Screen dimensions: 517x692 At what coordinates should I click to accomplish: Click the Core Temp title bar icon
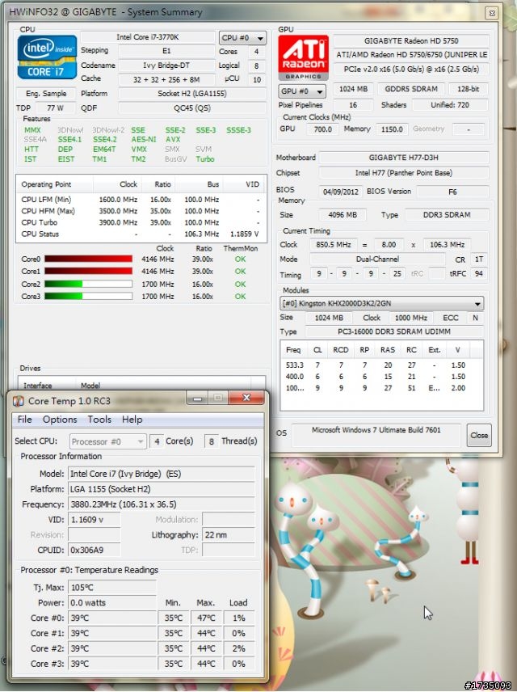[x=18, y=401]
